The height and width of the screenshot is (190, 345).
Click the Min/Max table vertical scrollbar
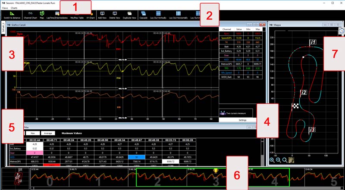tap(262, 152)
